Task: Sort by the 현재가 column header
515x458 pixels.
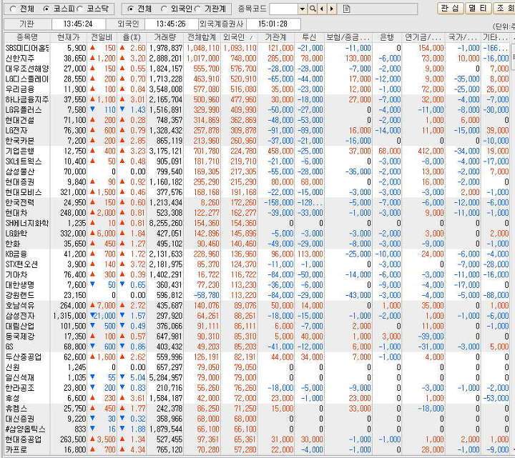Action: (x=69, y=37)
